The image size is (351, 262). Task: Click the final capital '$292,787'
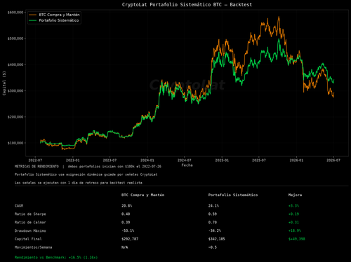coord(130,239)
